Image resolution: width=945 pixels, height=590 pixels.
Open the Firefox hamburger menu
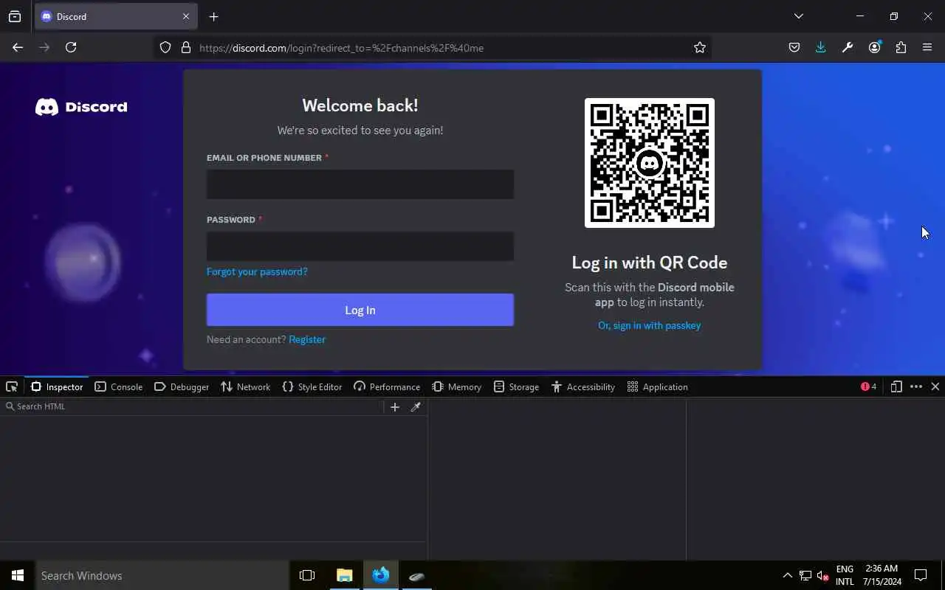tap(927, 47)
